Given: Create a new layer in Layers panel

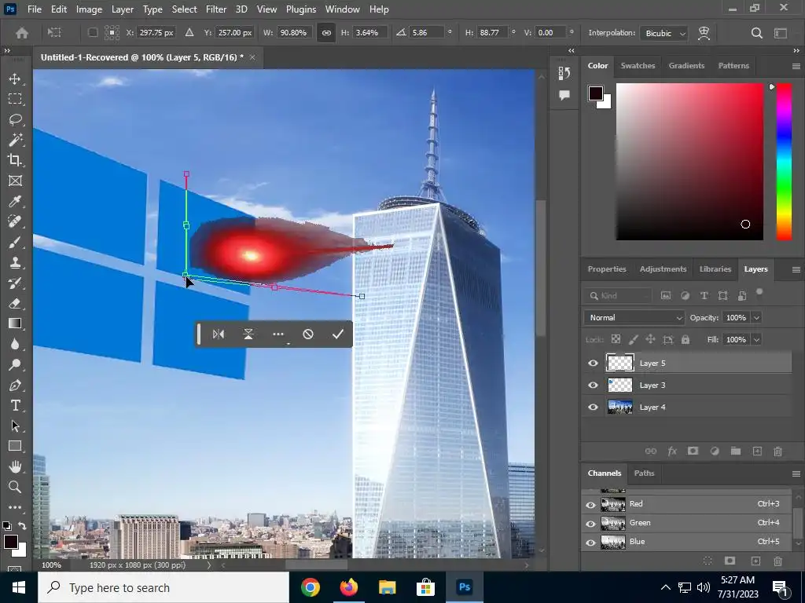Looking at the screenshot, I should coord(757,451).
